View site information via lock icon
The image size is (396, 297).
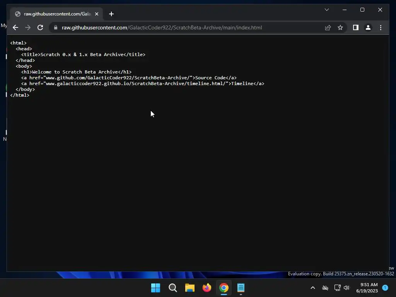point(56,27)
